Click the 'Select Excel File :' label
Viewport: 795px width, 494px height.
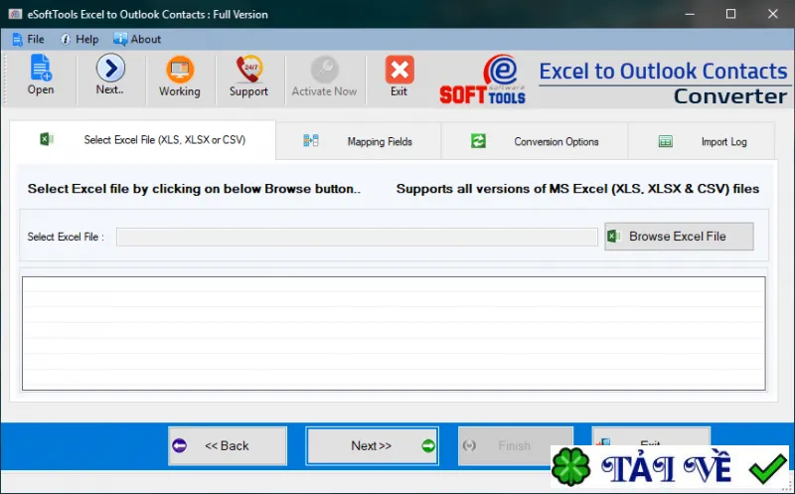click(x=66, y=237)
